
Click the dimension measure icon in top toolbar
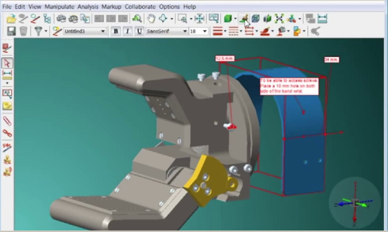coord(322,19)
